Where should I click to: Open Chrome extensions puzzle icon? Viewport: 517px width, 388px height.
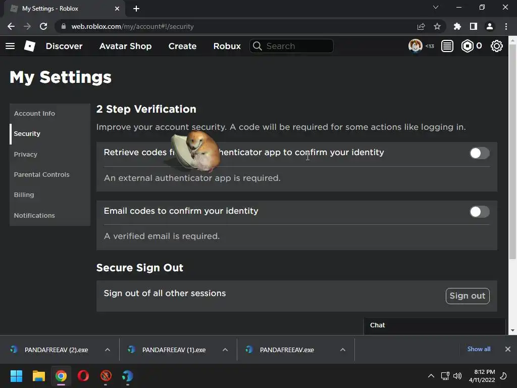(457, 26)
